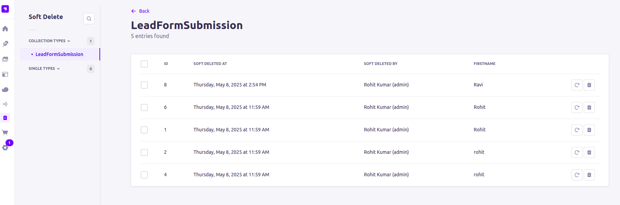This screenshot has height=205, width=620.
Task: Click the Soft Deleted At column header
Action: tap(210, 64)
